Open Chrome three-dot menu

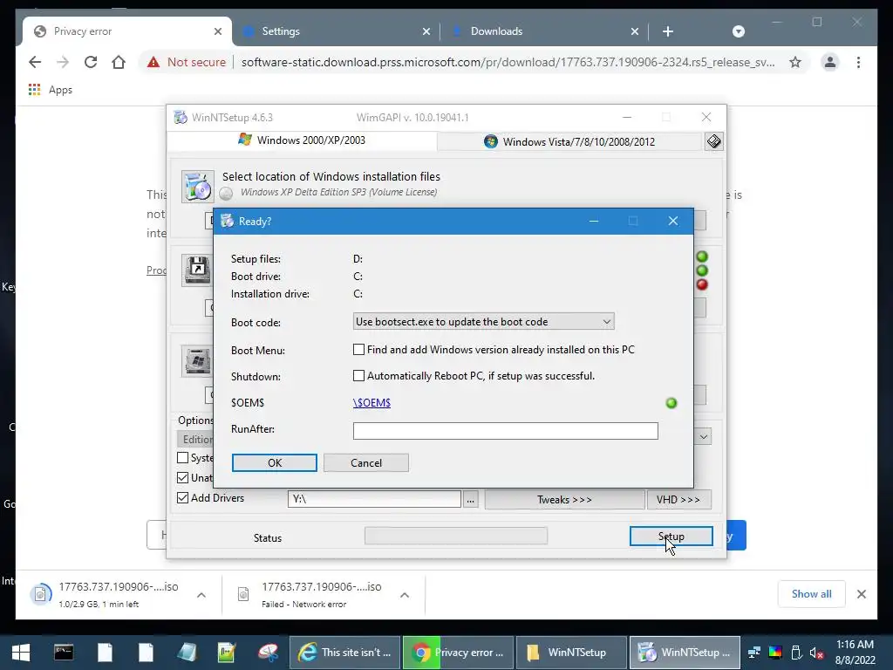[858, 62]
